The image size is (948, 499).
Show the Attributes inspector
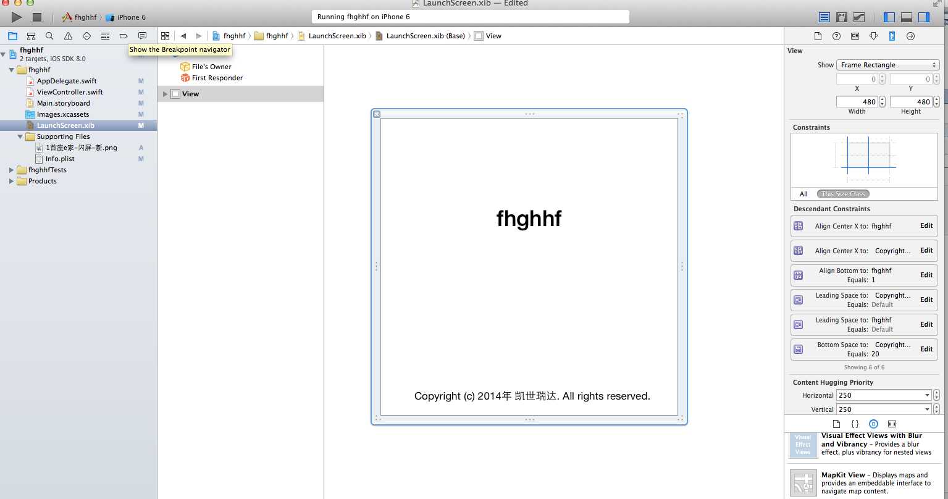click(x=873, y=36)
